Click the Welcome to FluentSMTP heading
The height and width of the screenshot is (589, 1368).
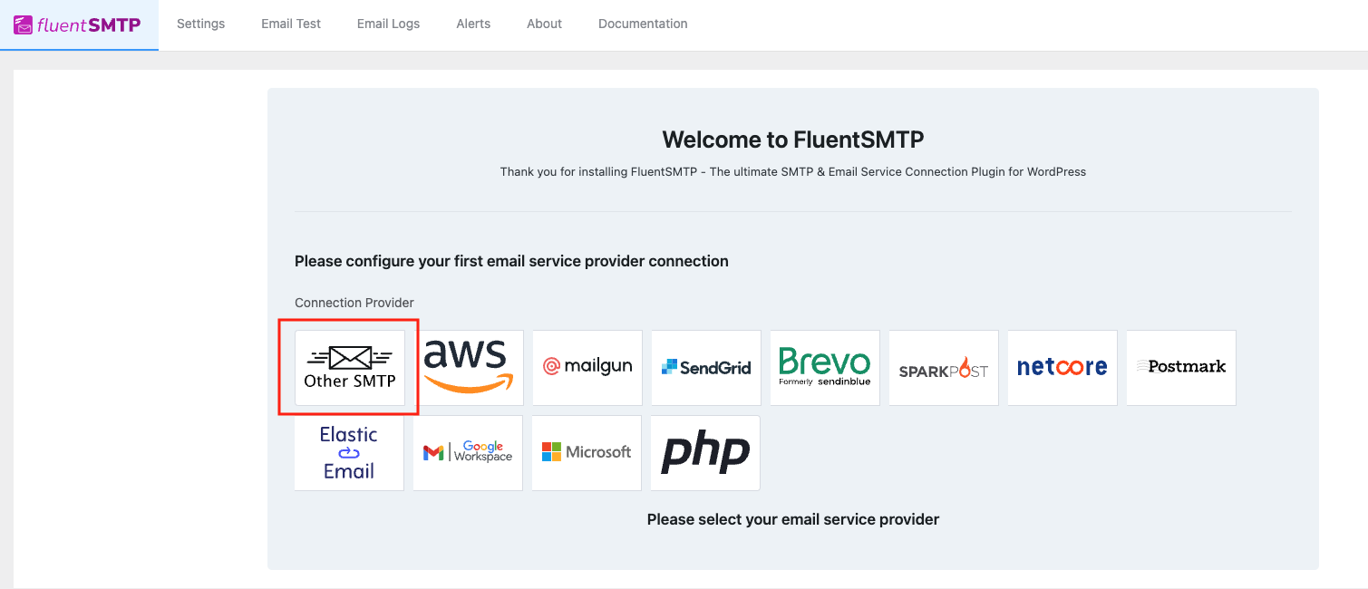pyautogui.click(x=792, y=140)
